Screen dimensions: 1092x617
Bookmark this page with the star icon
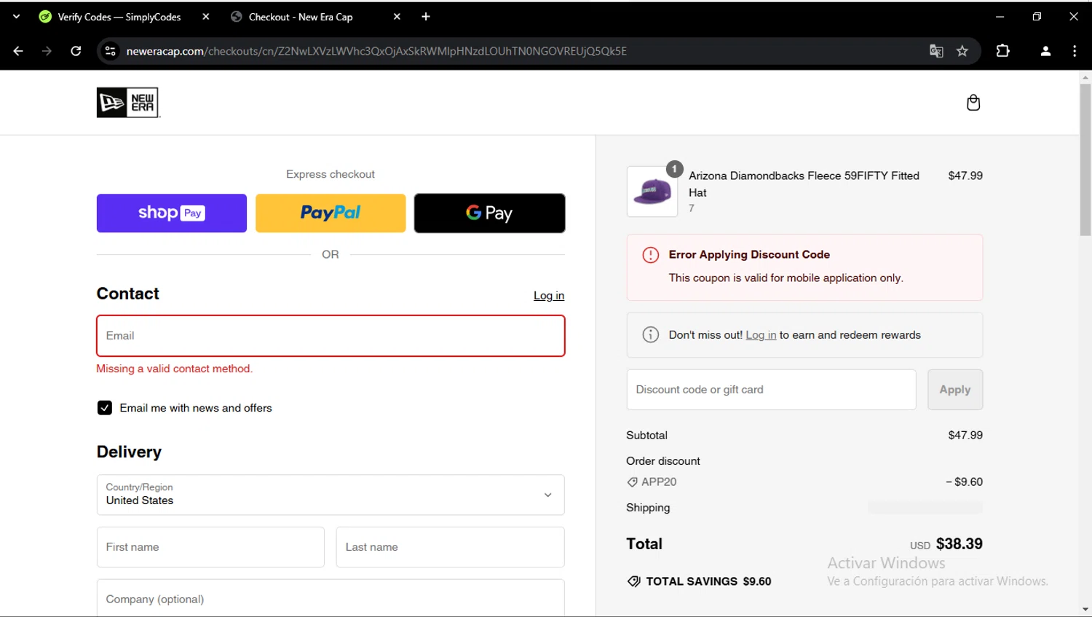pos(962,51)
